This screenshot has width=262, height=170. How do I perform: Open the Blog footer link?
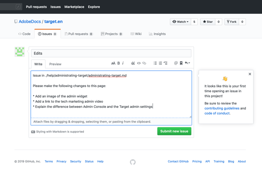[231, 162]
